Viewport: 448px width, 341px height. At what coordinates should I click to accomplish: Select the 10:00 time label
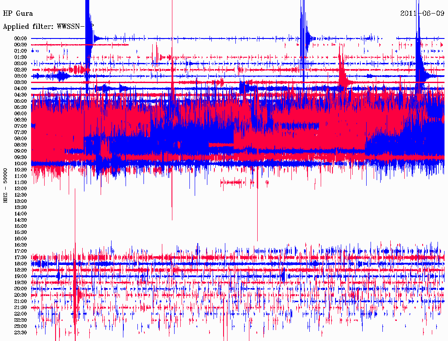tap(21, 164)
